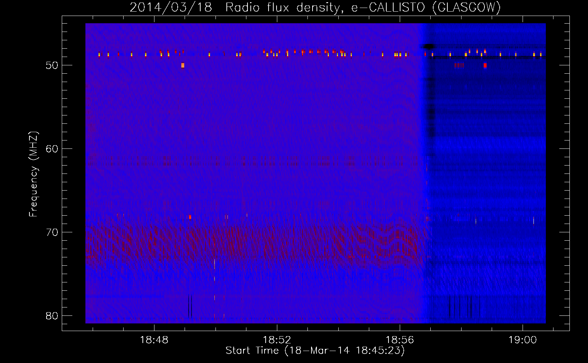Click the plot title "2014/03/18 Radio flux density, e-CALLISTO (GLASGOW)"
This screenshot has height=363, width=588.
click(315, 7)
